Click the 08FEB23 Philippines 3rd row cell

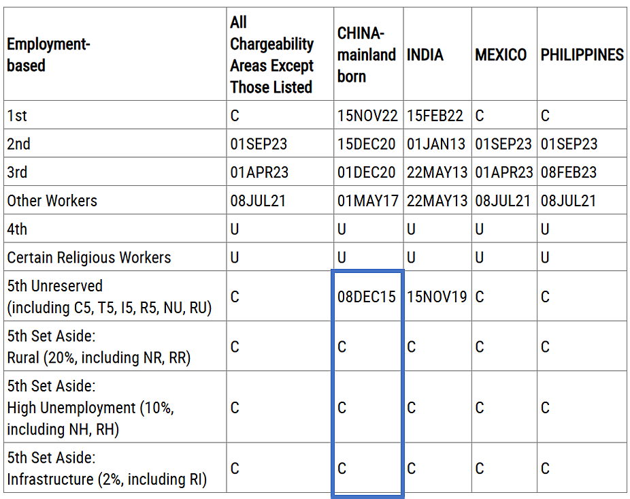point(569,172)
